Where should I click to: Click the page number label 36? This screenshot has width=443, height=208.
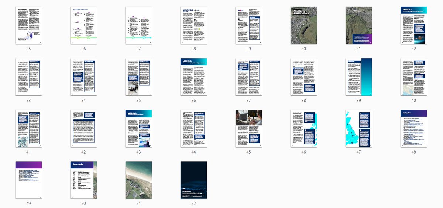click(194, 100)
